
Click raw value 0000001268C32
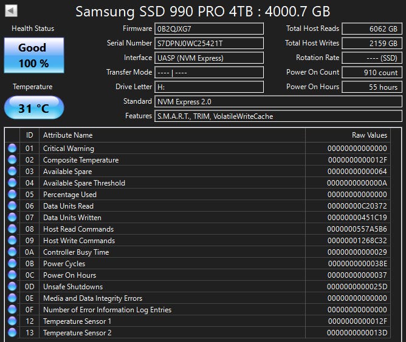(357, 241)
